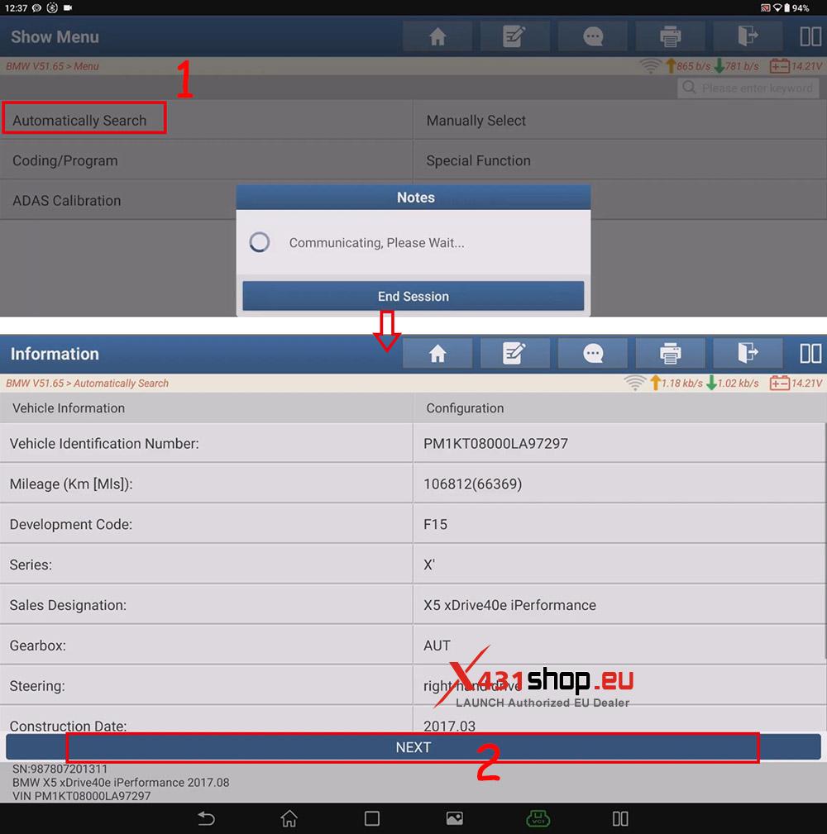The image size is (827, 834).
Task: Tap the split-screen icon beside the Information header
Action: click(x=810, y=354)
